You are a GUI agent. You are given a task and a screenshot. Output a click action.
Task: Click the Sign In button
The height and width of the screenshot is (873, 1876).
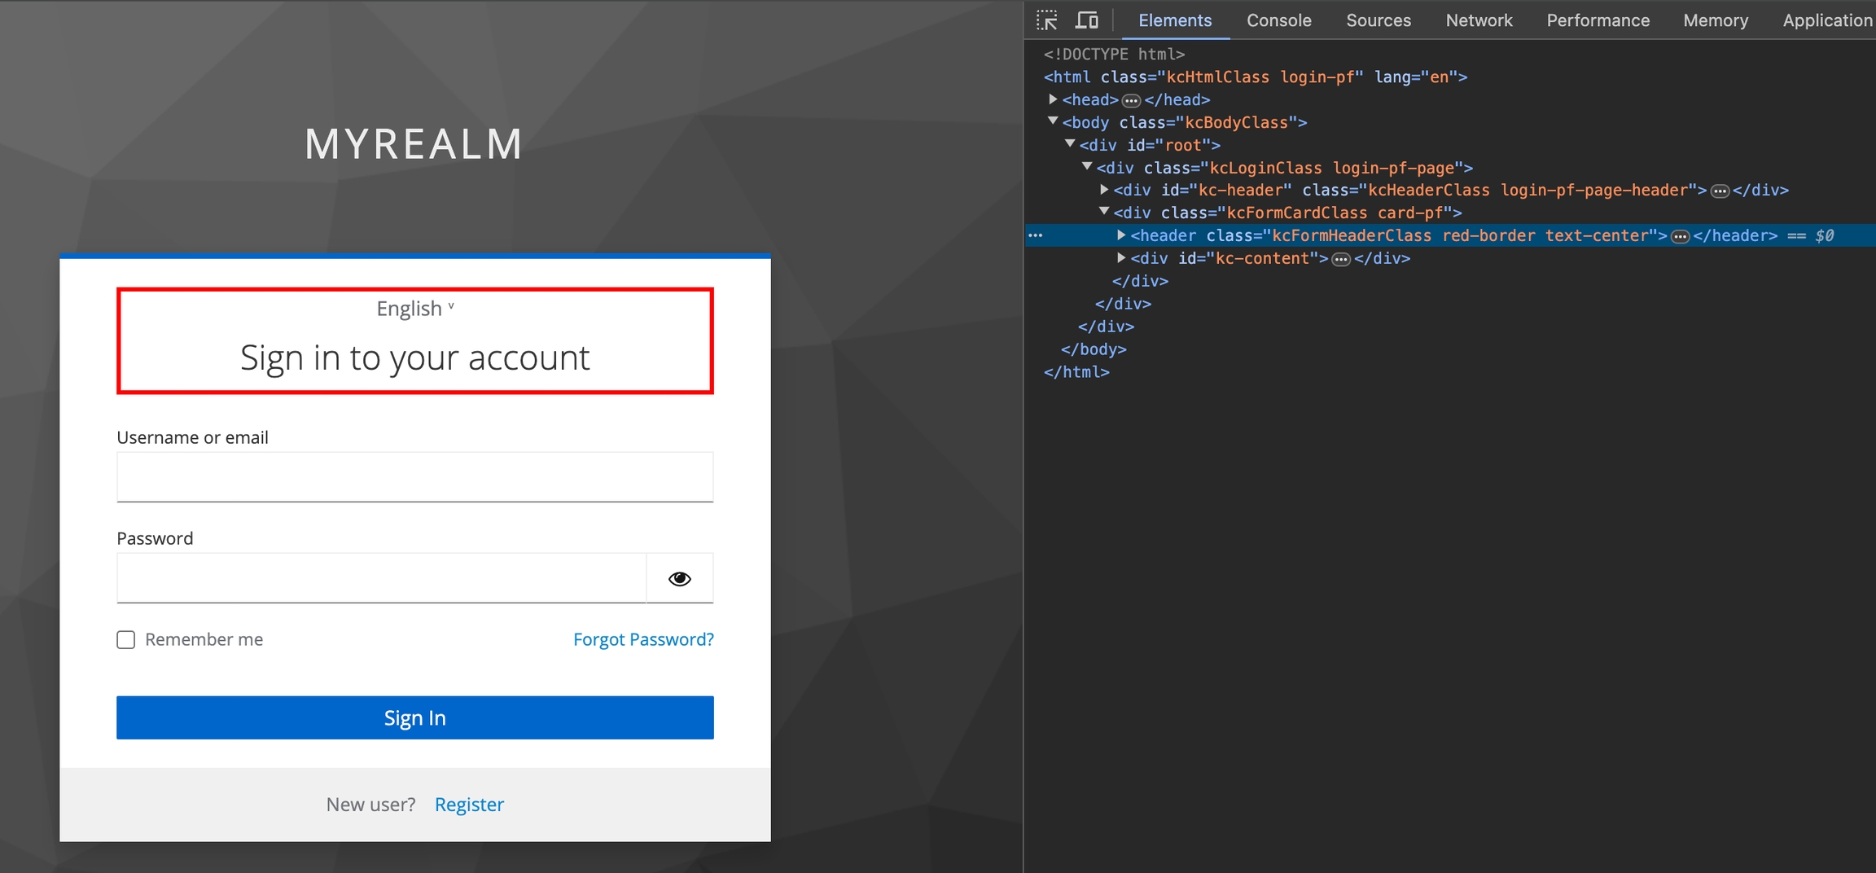[x=414, y=717]
